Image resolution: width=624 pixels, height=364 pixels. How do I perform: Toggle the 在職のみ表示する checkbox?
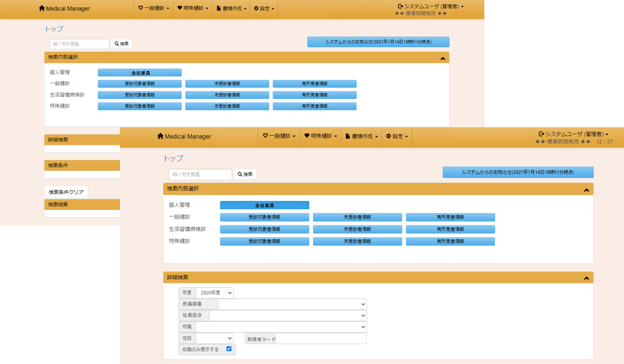click(229, 350)
